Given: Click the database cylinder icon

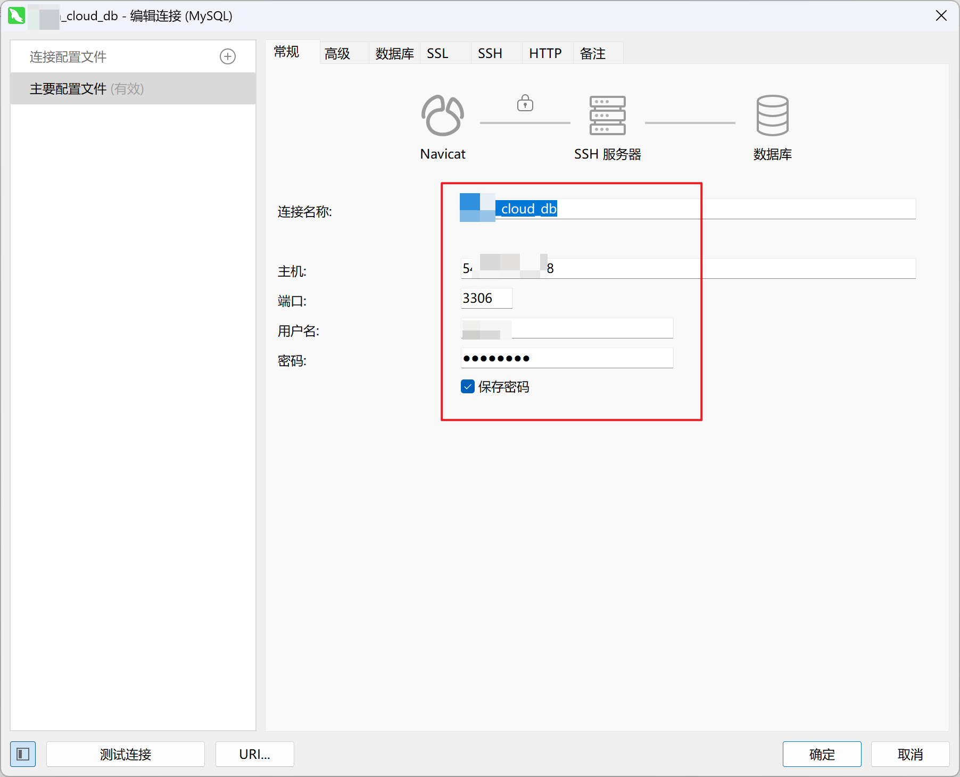Looking at the screenshot, I should [772, 115].
